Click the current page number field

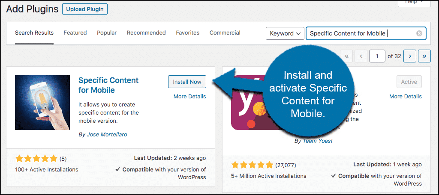377,56
